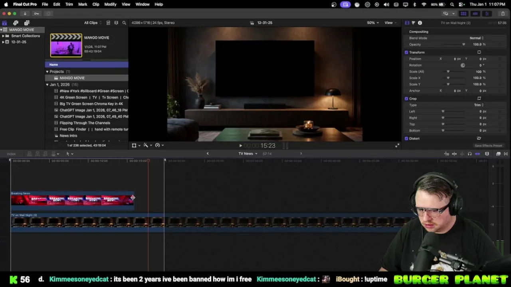Viewport: 511px width, 287px height.
Task: Toggle clip appearance filmstrip/list view icon
Action: click(108, 23)
